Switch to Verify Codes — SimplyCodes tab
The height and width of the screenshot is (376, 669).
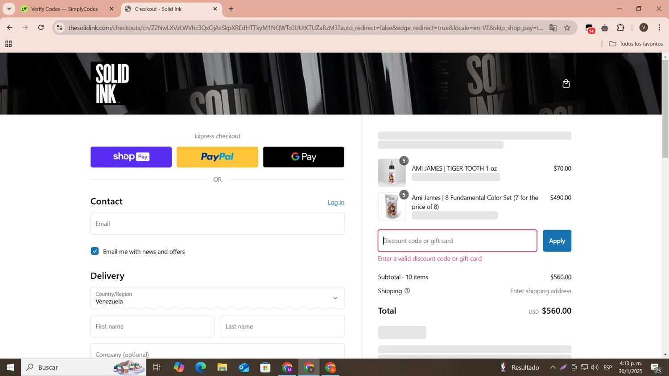click(65, 9)
